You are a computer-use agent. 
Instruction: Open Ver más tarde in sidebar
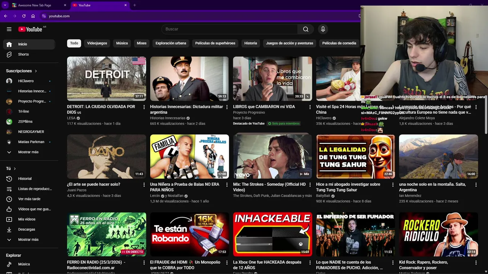point(29,199)
